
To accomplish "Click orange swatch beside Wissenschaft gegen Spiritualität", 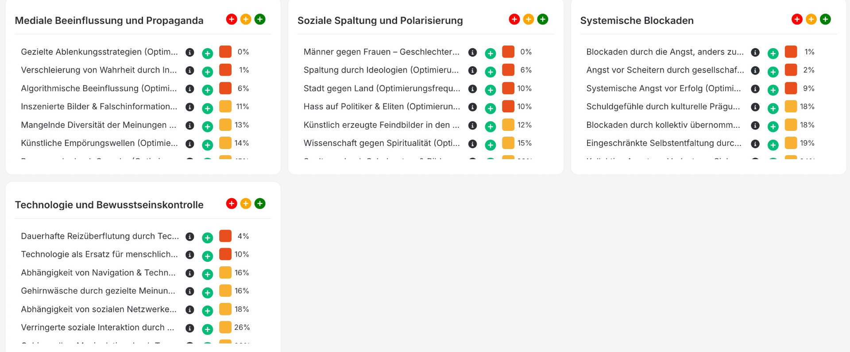I will click(508, 143).
